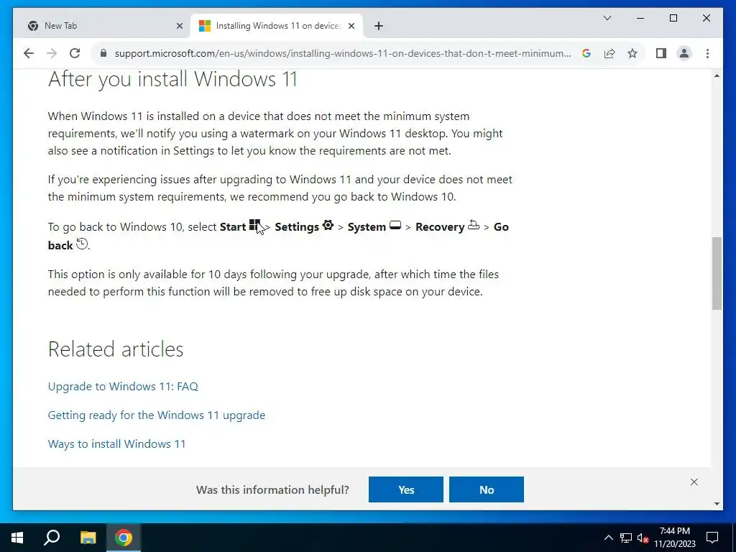Click the browser forward arrow
Screen dimensions: 736x552
[52, 53]
